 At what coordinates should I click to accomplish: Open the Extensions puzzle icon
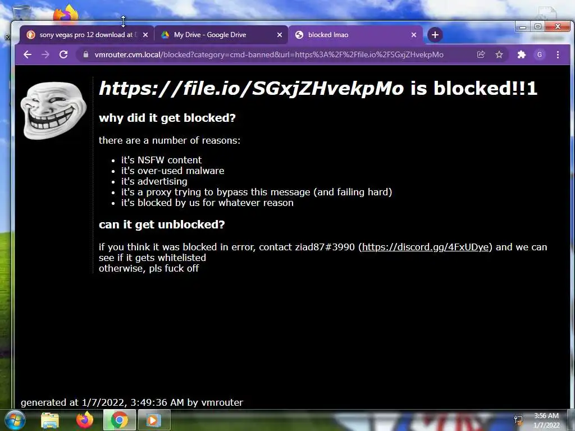coord(521,54)
